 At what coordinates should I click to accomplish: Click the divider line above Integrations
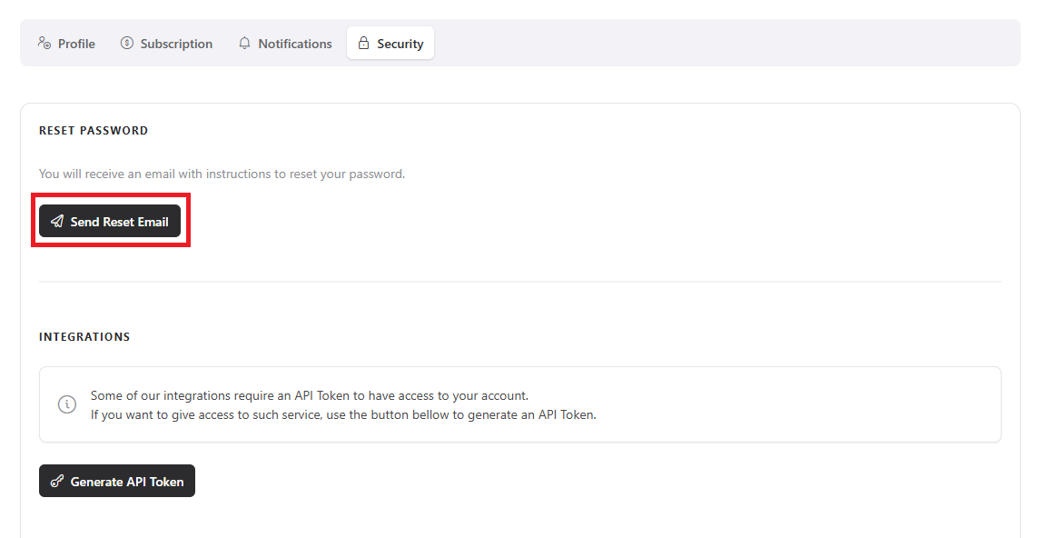click(x=519, y=282)
